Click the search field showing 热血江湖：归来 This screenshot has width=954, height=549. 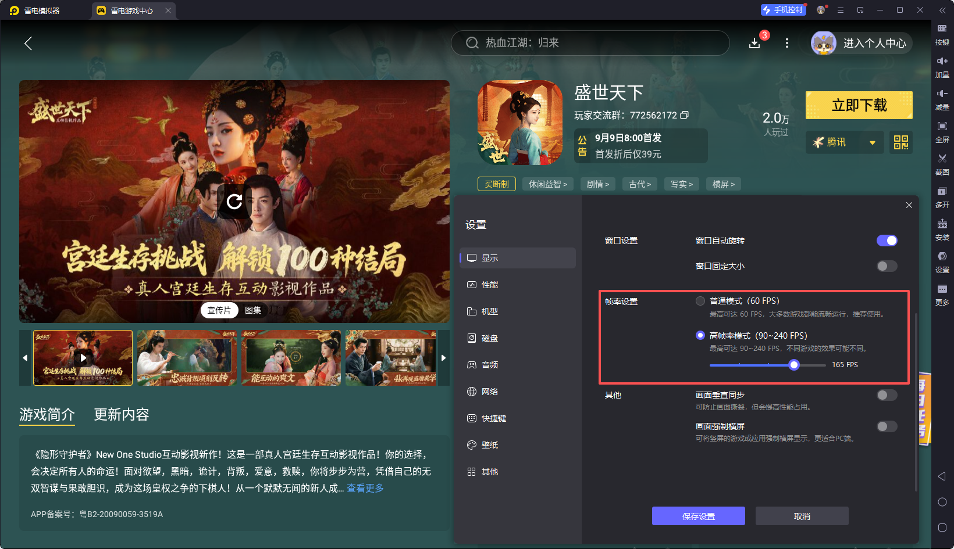pos(590,43)
